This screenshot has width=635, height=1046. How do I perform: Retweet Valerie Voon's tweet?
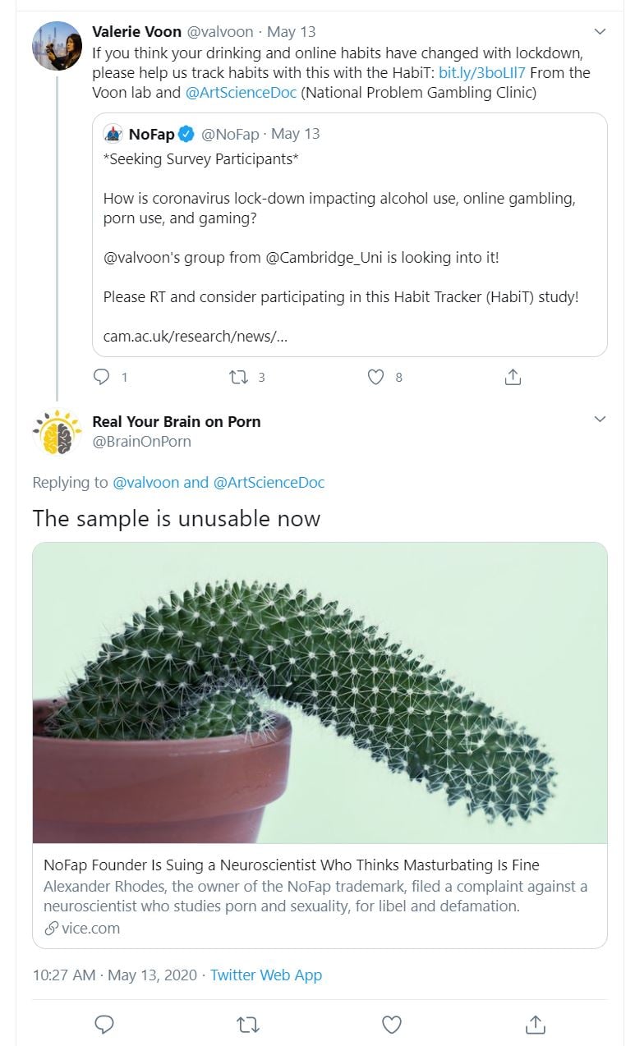239,377
